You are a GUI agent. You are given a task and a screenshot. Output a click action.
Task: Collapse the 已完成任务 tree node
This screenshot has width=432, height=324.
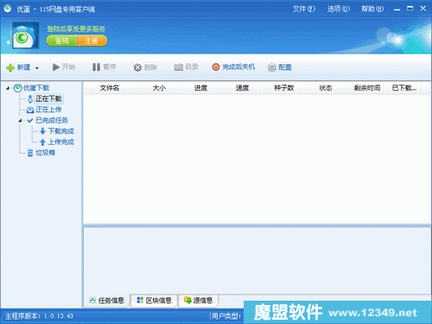point(20,121)
